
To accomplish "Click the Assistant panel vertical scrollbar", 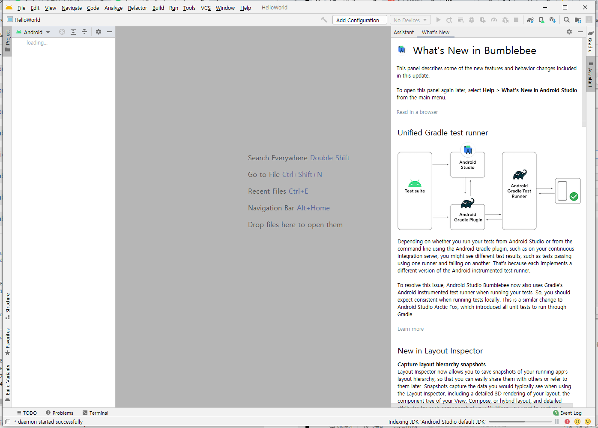I will 584,81.
